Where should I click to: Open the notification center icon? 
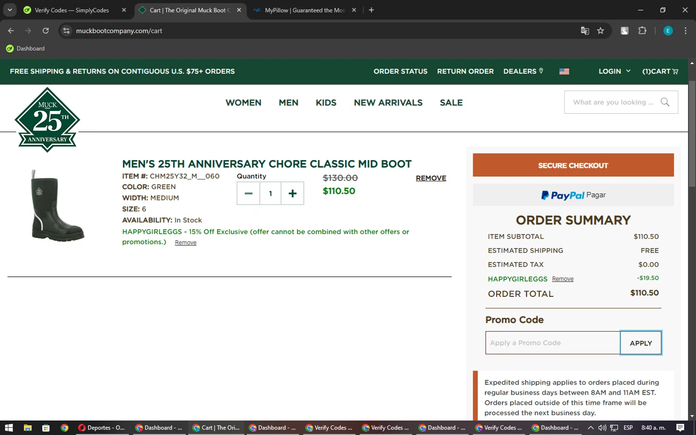680,428
